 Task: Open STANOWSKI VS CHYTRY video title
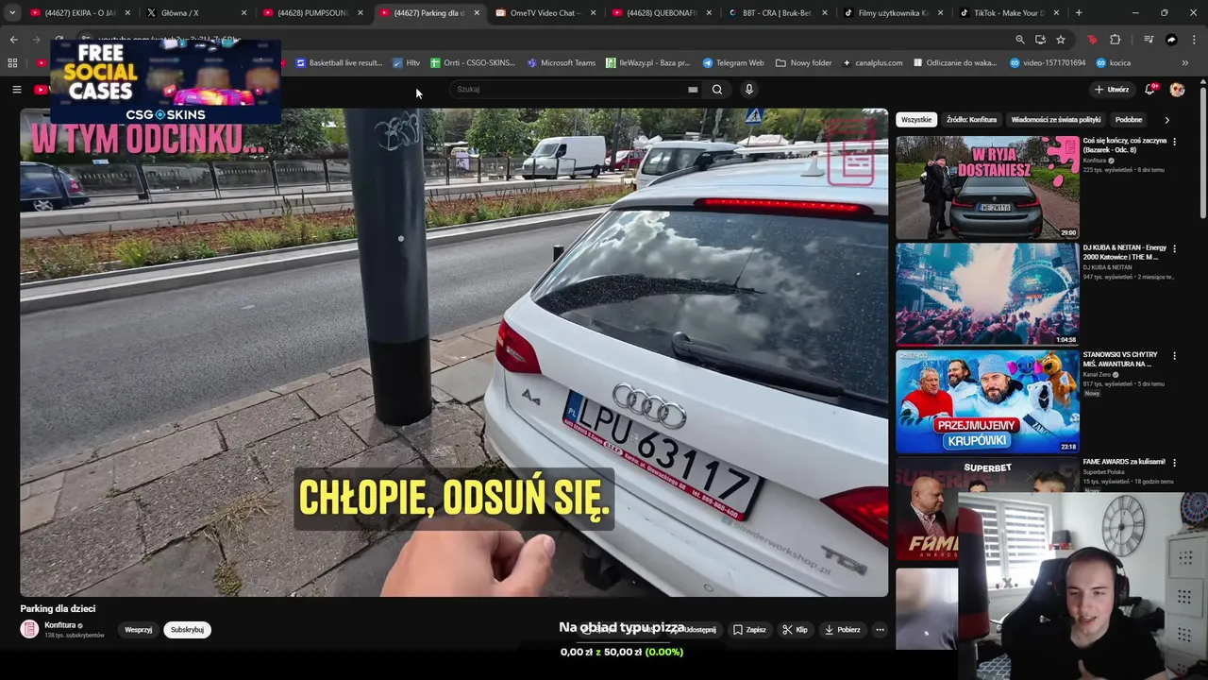coord(1120,359)
